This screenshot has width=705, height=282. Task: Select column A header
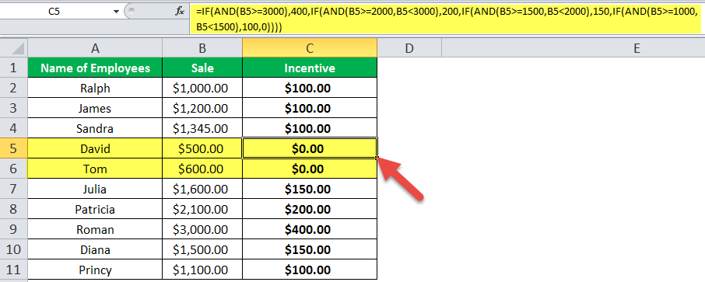[95, 48]
